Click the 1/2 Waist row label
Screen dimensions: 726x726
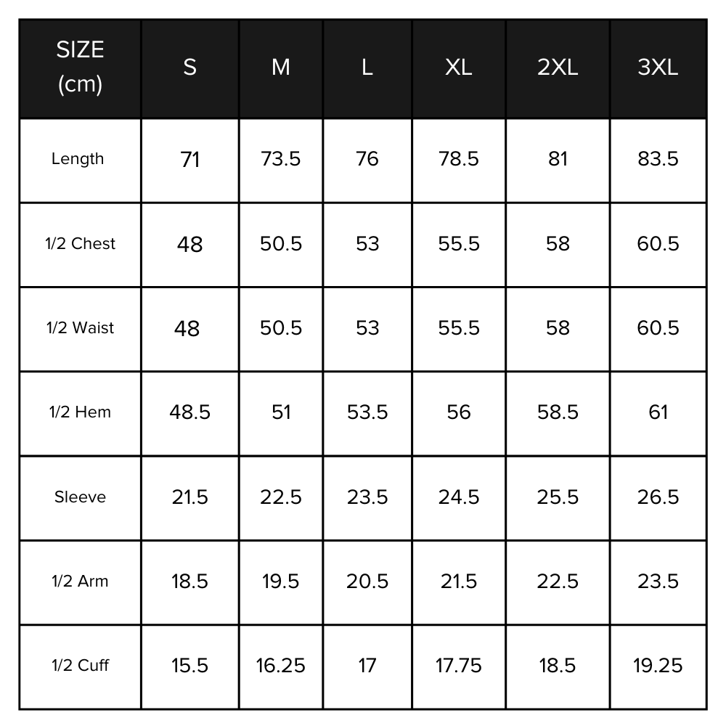80,328
